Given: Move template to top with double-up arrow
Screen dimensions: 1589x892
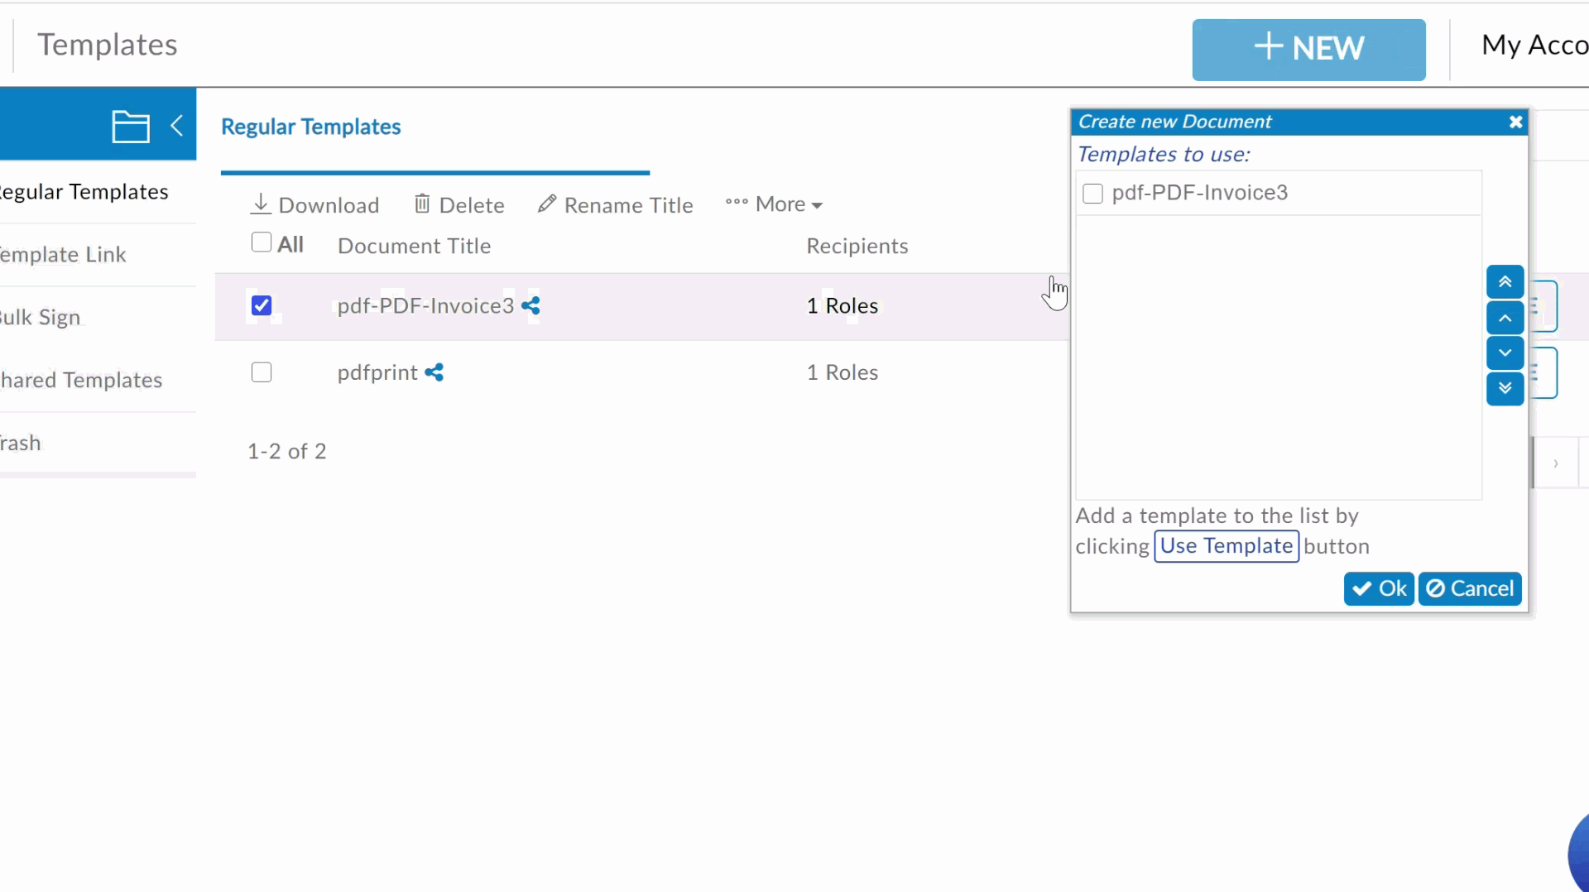Looking at the screenshot, I should pyautogui.click(x=1505, y=282).
